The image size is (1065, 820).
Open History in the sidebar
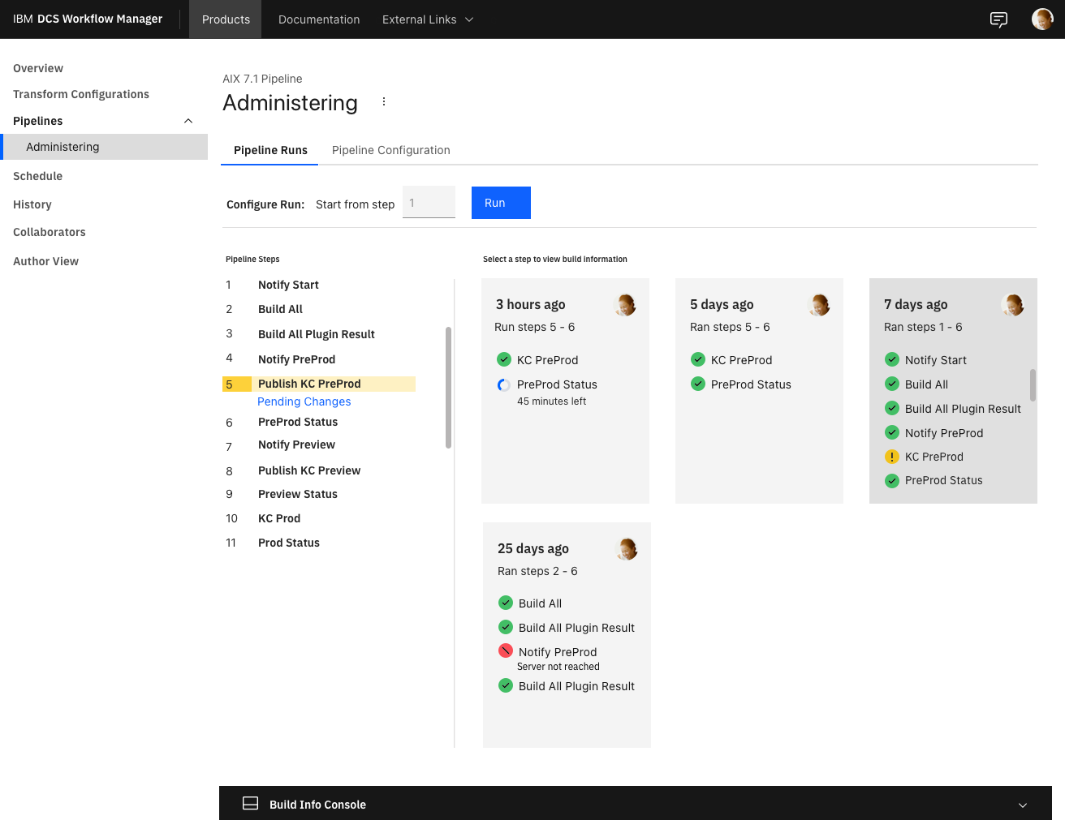pos(32,204)
